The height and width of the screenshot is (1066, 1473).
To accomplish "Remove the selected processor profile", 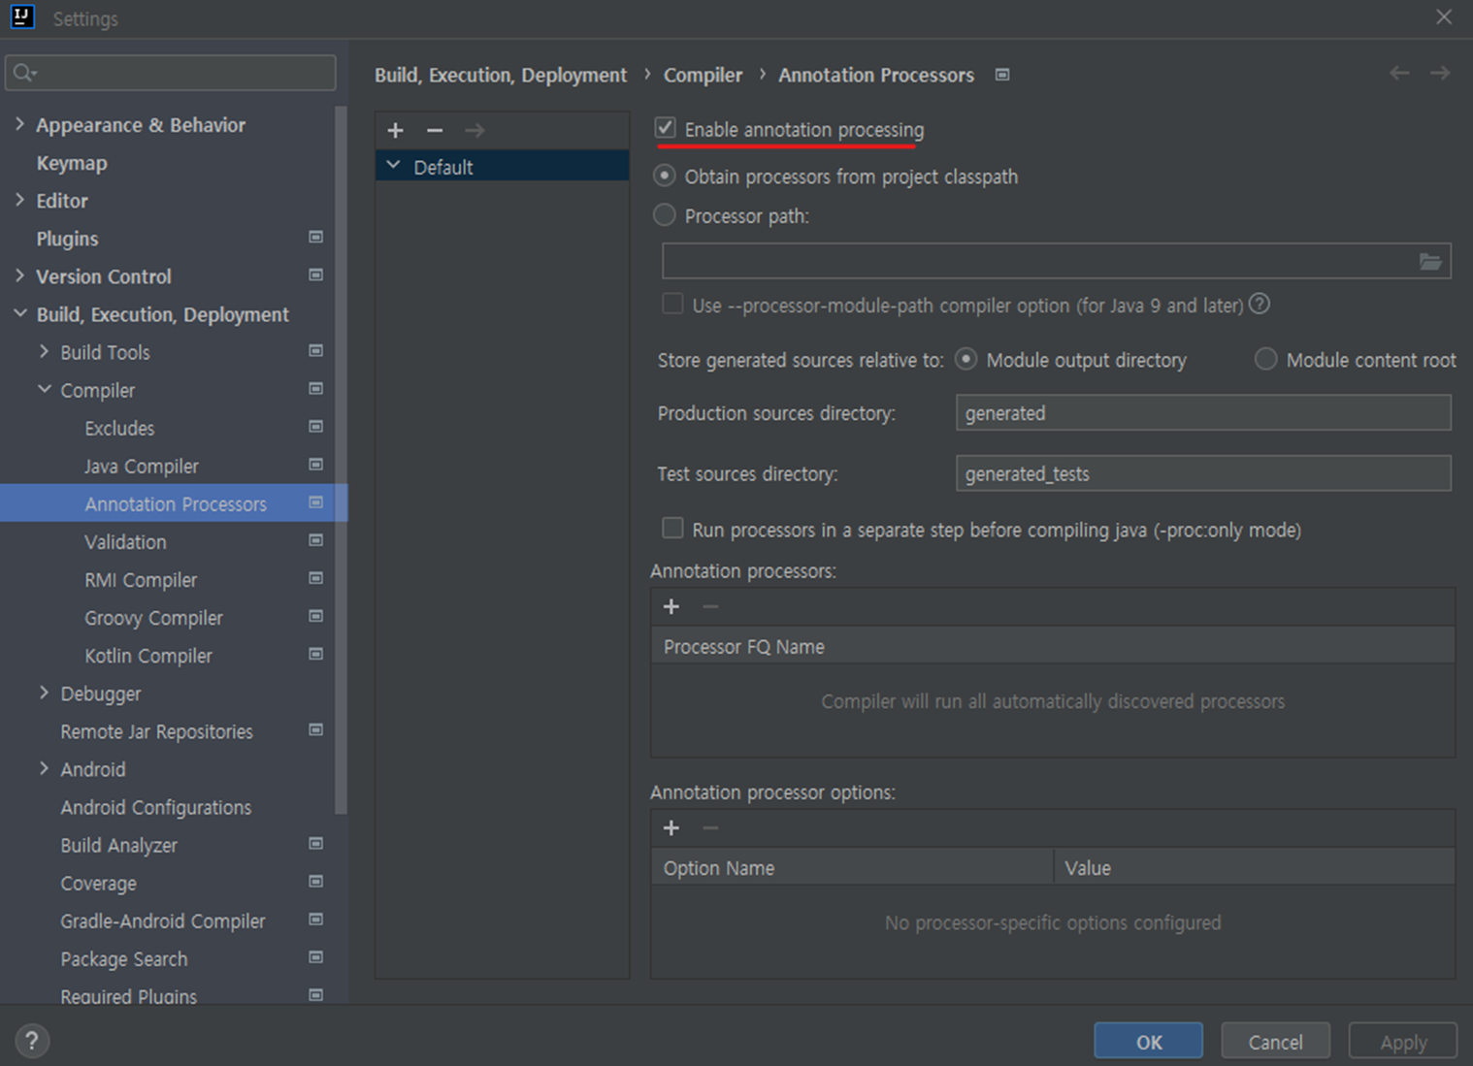I will point(435,130).
